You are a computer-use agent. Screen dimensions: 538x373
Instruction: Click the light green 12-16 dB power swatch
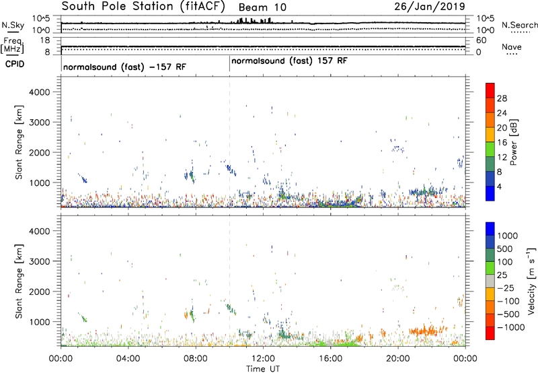[490, 149]
